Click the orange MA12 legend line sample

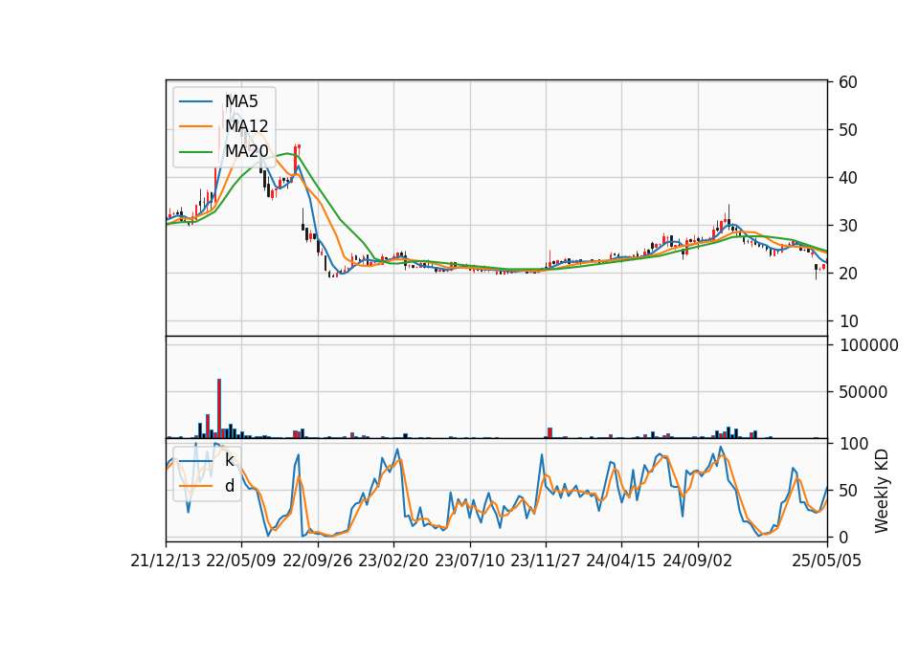(195, 126)
